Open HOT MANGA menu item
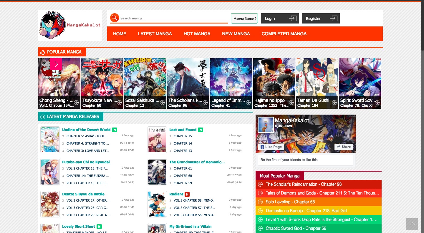424x233 pixels. (x=197, y=34)
